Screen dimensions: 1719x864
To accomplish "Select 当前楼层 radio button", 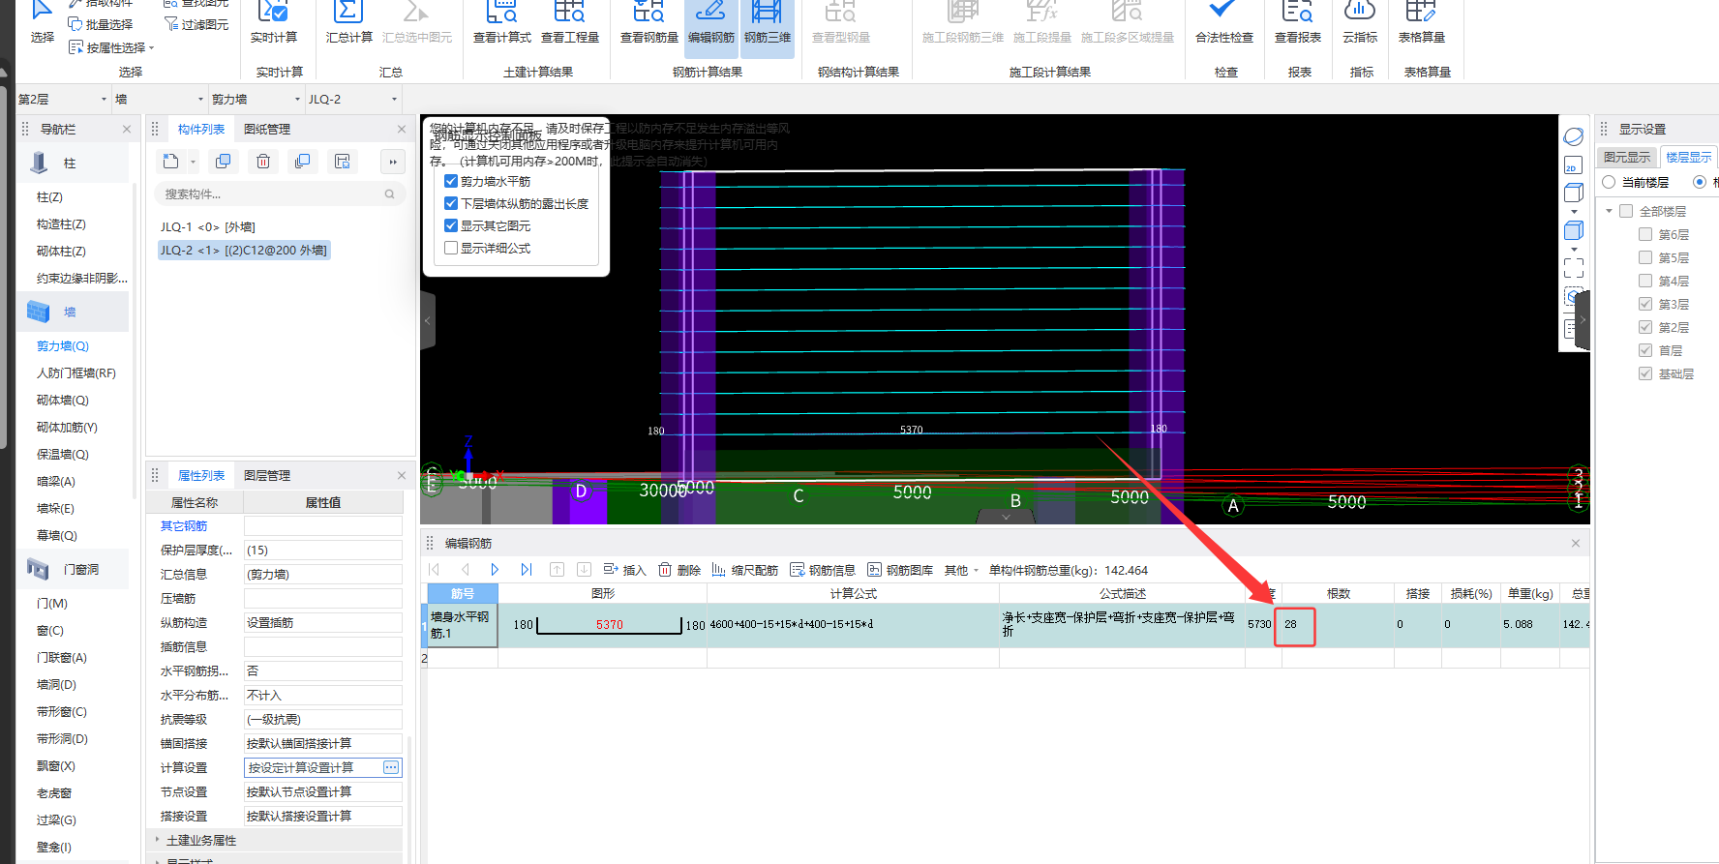I will pos(1609,182).
